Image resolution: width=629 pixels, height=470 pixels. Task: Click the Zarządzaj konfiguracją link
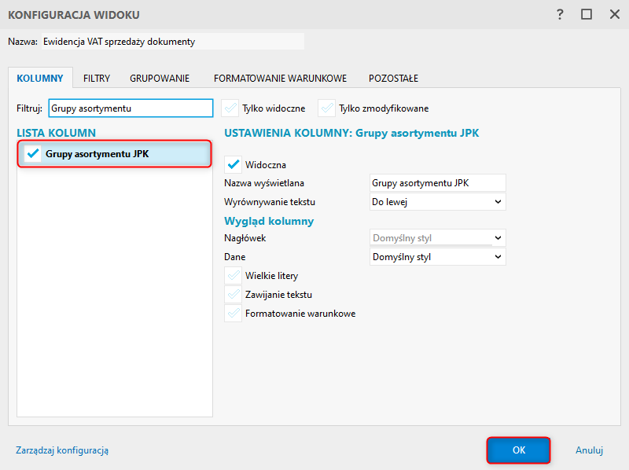click(x=62, y=450)
